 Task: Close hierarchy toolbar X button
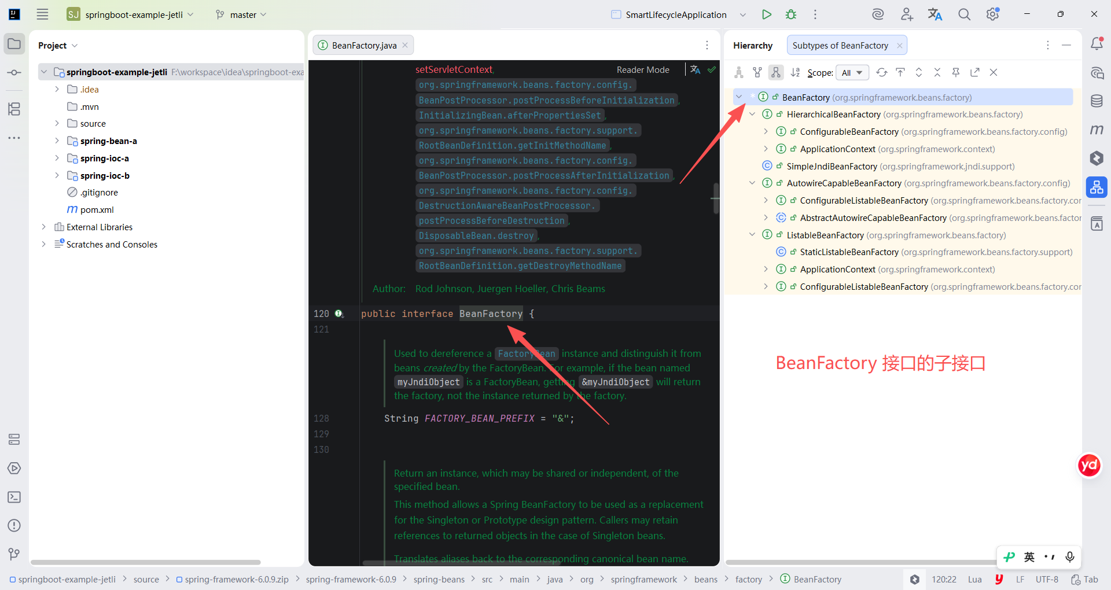click(994, 72)
